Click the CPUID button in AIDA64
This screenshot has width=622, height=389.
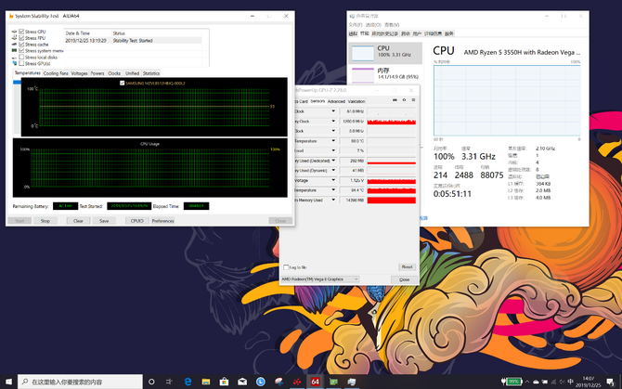pos(136,221)
